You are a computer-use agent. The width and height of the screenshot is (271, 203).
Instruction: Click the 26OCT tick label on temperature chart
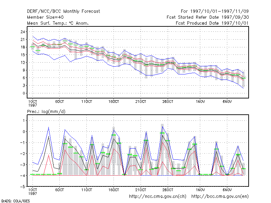[x=168, y=102]
